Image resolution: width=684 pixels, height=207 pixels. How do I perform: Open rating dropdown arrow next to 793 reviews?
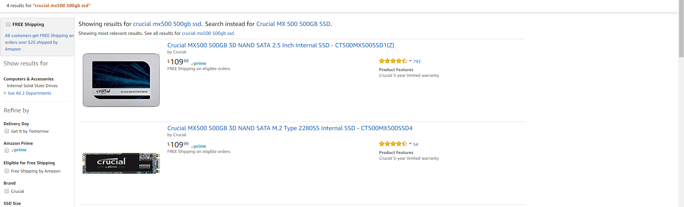(x=410, y=61)
